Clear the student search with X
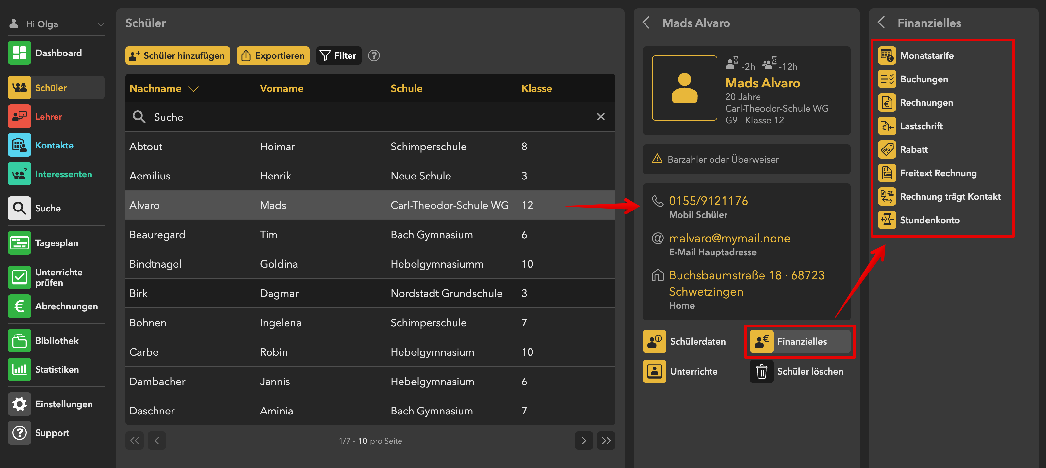 (x=600, y=117)
